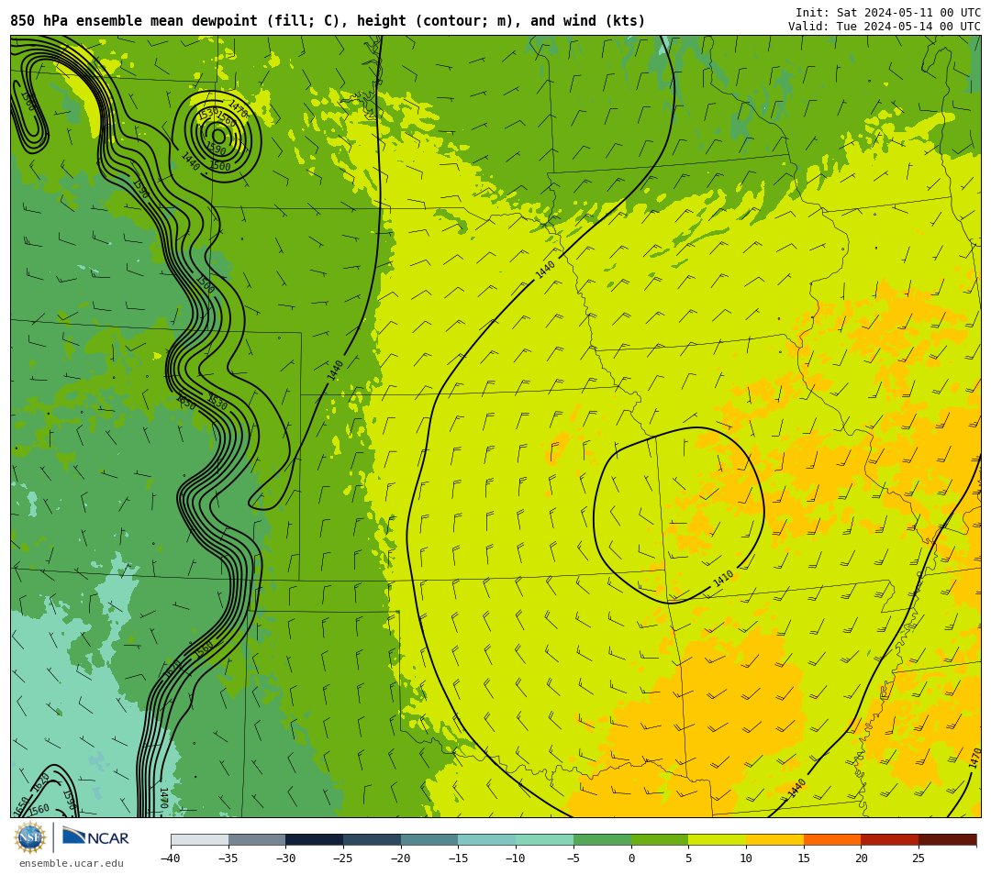Pick the teal-gray -20 to -15 colorbar swatch

[429, 839]
